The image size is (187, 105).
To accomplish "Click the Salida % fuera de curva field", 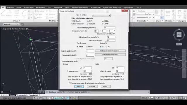I will pos(120,71).
